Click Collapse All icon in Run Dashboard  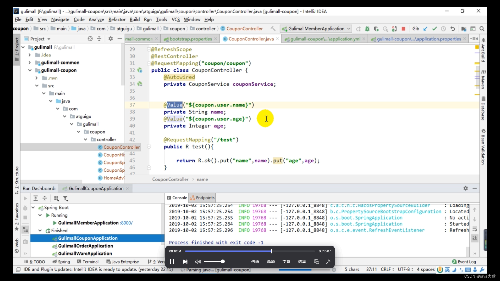pyautogui.click(x=45, y=198)
